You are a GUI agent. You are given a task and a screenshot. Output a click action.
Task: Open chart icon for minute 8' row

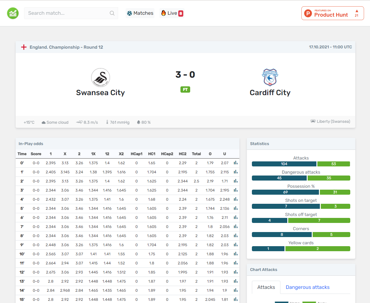[x=236, y=235]
